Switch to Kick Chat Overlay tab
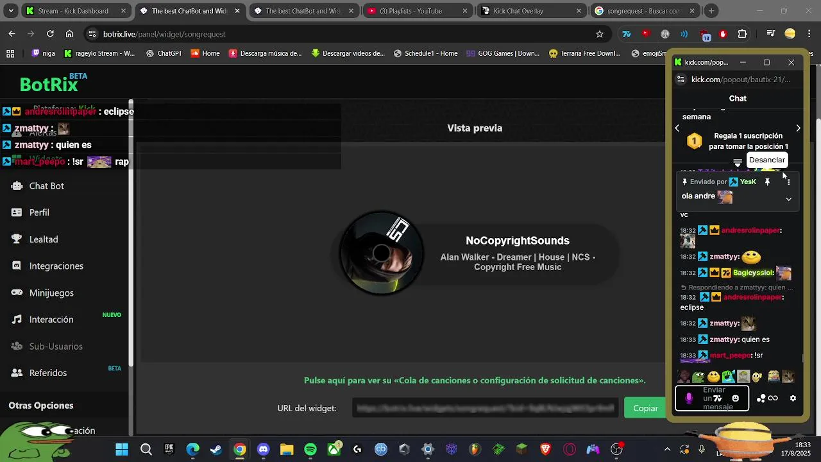The height and width of the screenshot is (462, 821). click(530, 11)
